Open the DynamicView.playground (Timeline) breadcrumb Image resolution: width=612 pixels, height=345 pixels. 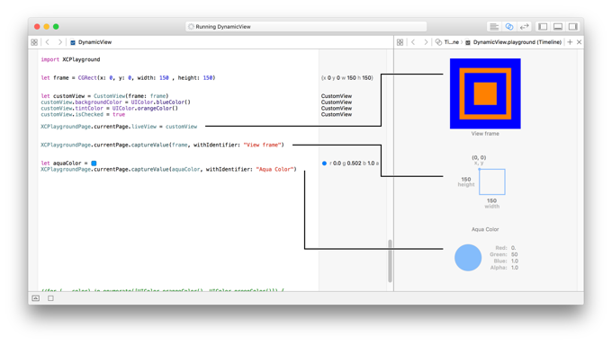point(513,42)
